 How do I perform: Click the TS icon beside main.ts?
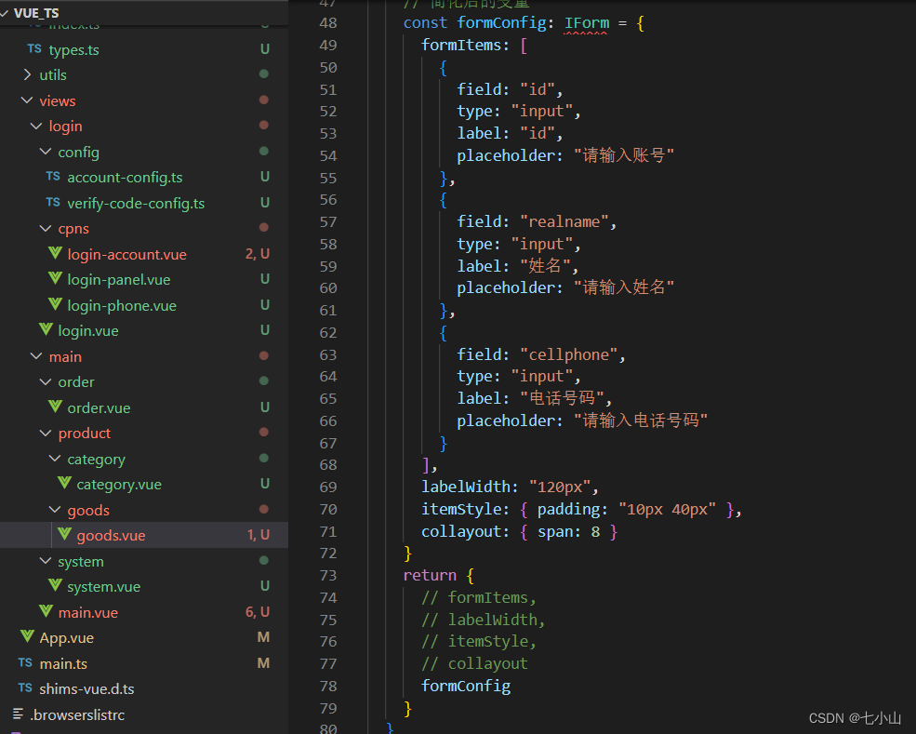pyautogui.click(x=25, y=663)
